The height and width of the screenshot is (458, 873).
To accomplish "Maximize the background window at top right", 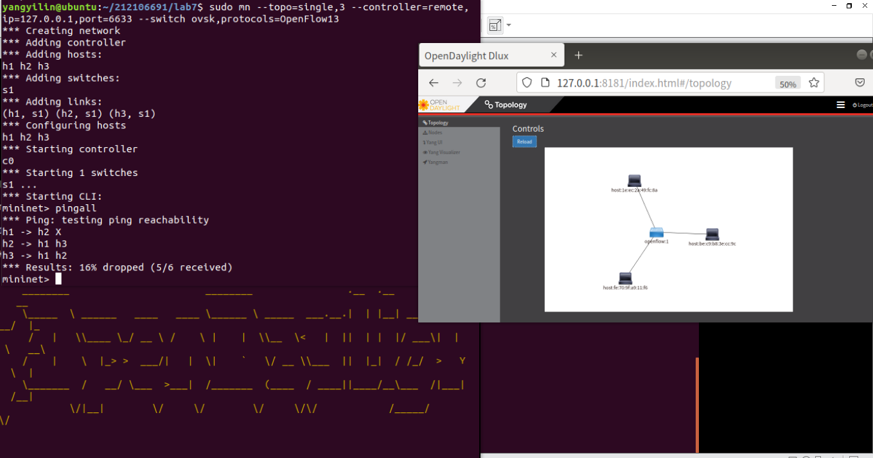I will (x=849, y=6).
